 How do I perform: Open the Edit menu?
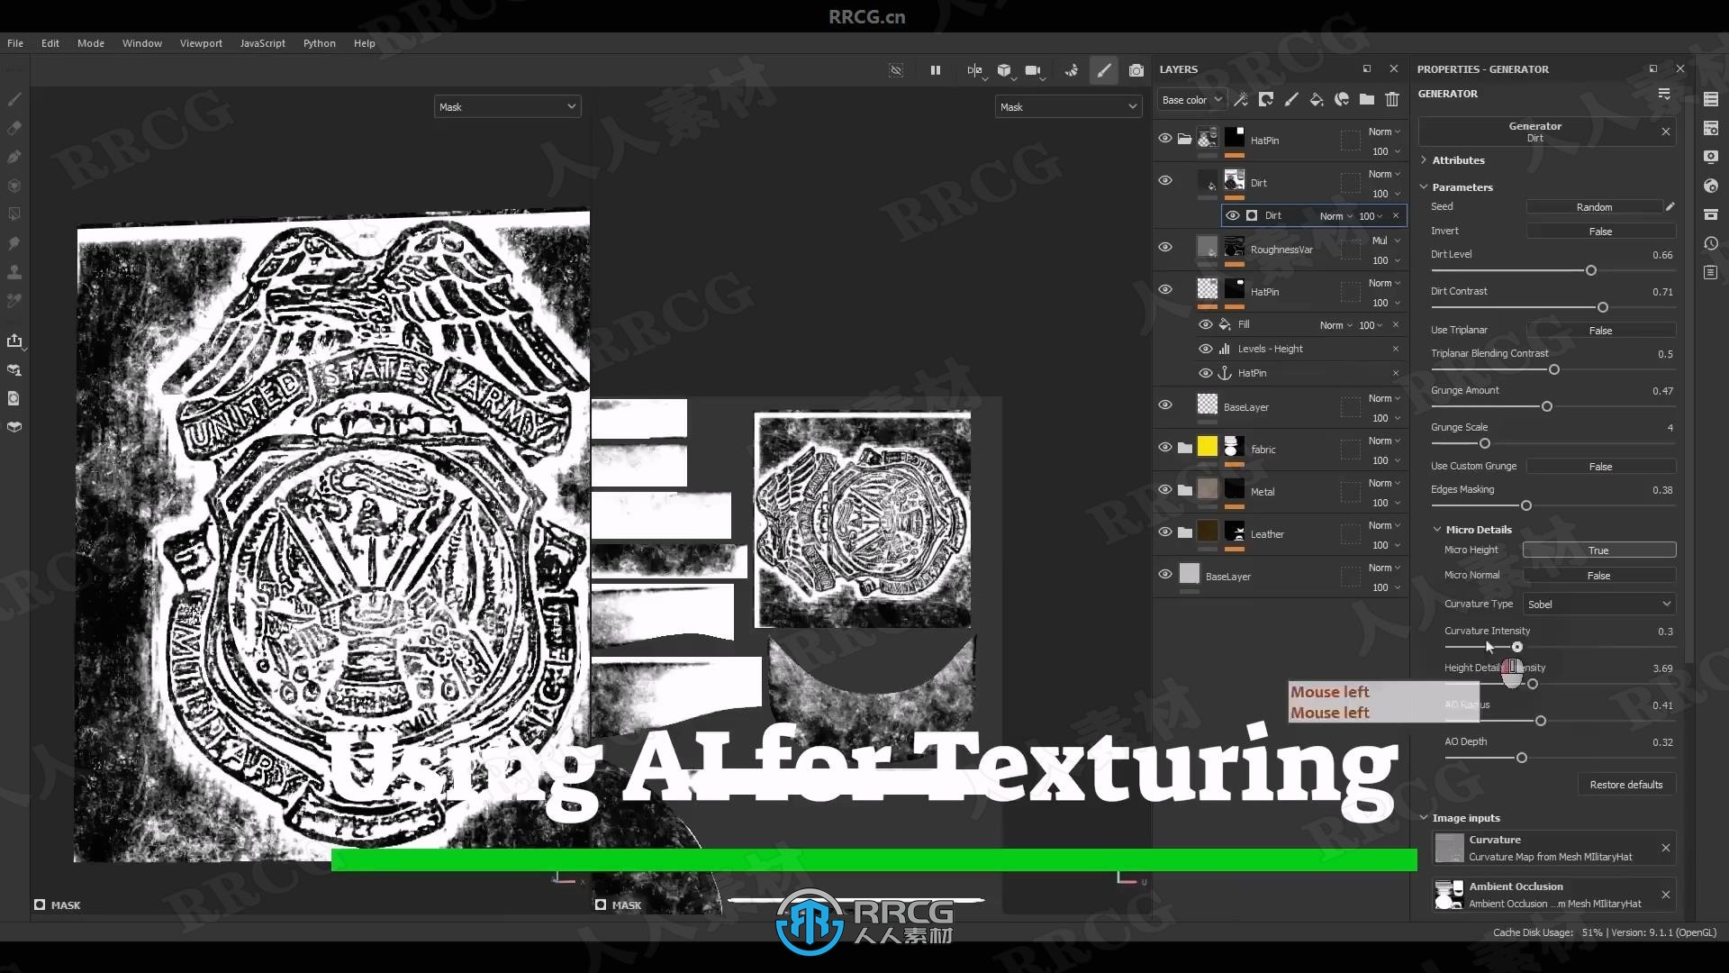[50, 43]
